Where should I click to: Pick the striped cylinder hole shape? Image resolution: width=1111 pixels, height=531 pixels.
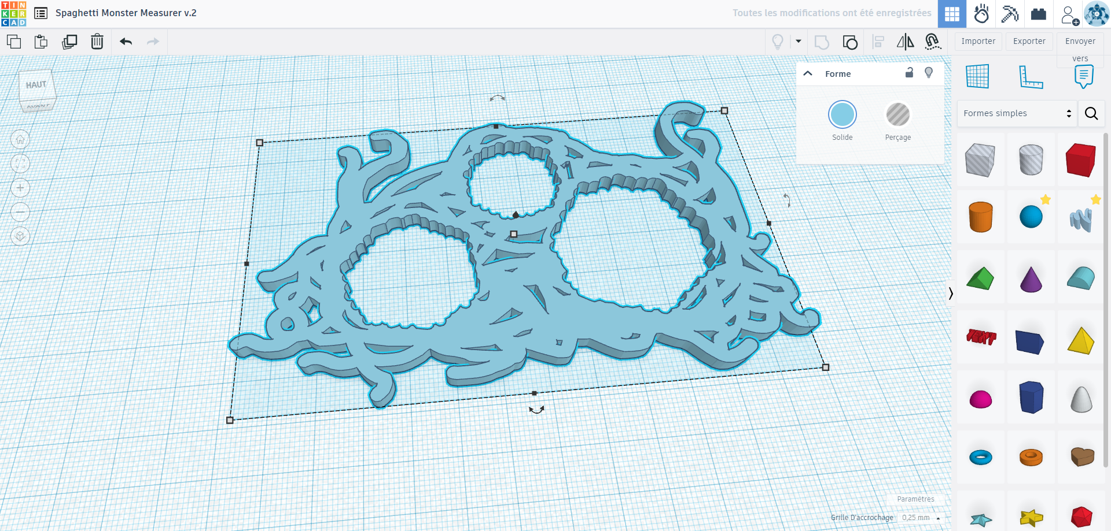(1031, 159)
